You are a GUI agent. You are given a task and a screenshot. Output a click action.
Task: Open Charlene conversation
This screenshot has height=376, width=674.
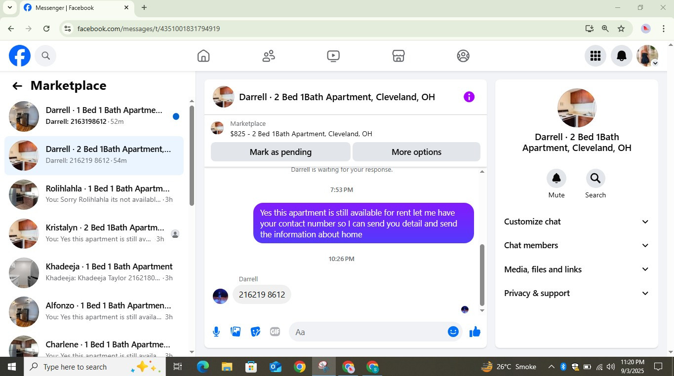(x=94, y=346)
